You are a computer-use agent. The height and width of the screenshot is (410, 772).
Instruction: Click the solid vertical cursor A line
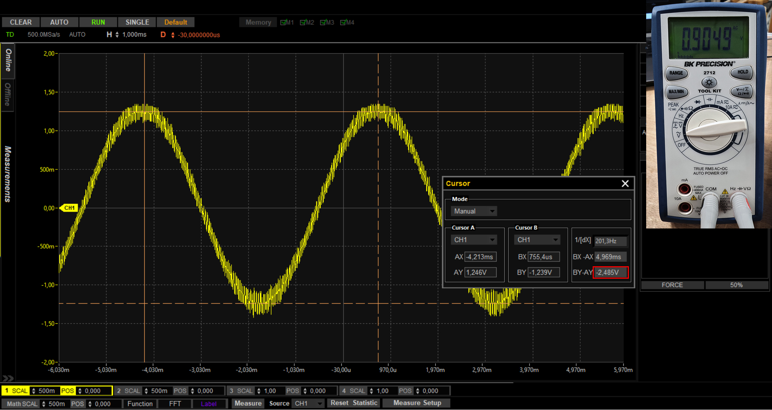(144, 208)
